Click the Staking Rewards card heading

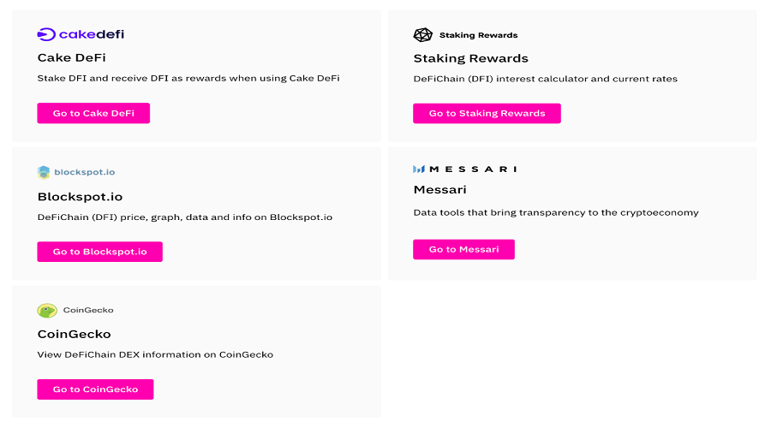tap(471, 58)
